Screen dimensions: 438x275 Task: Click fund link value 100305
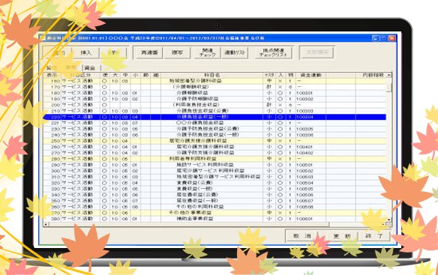point(304,129)
